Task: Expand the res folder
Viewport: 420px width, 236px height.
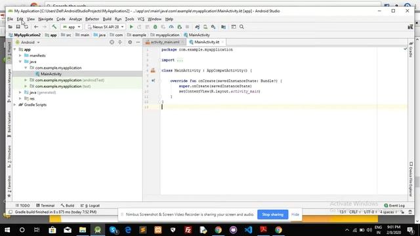Action: click(x=20, y=98)
